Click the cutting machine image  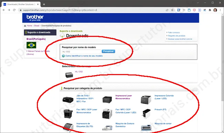pos(146,127)
